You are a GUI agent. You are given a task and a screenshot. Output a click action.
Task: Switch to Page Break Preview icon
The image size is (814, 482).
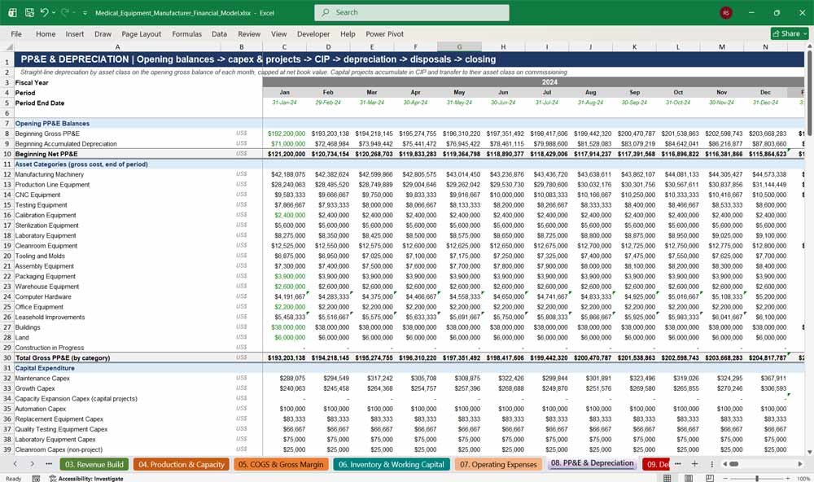710,479
